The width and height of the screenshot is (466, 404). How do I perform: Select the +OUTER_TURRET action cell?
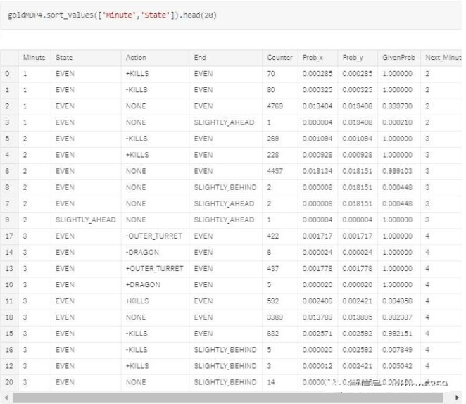coord(154,269)
